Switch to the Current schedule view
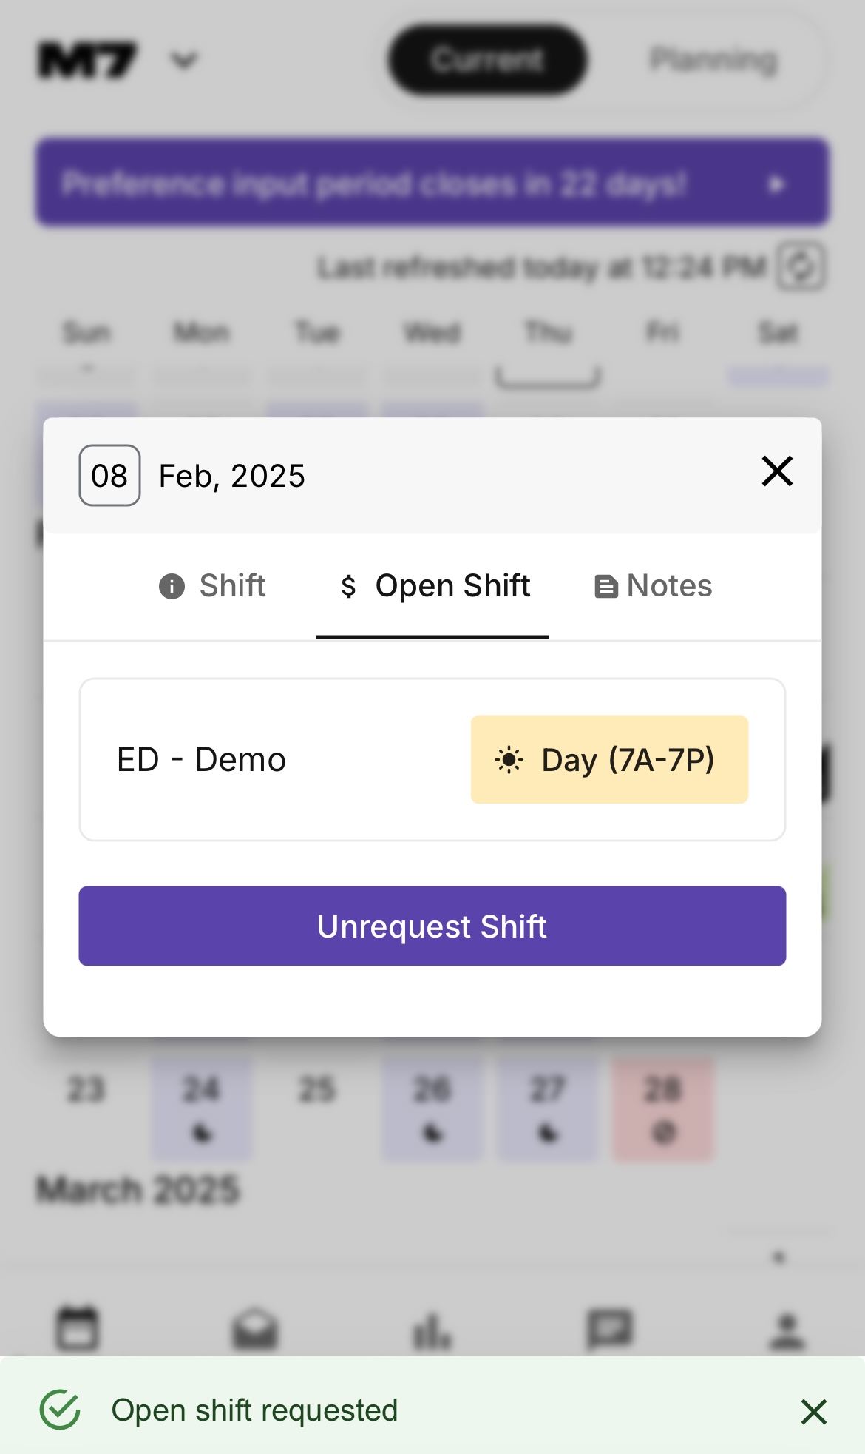This screenshot has height=1454, width=865. (x=487, y=60)
